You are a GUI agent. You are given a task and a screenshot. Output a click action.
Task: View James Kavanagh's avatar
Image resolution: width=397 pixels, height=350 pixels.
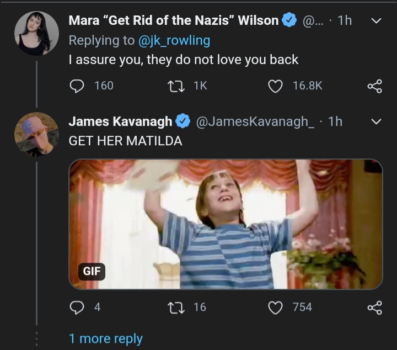(x=37, y=134)
